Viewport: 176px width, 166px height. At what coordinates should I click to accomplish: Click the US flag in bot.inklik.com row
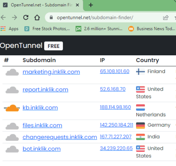(140, 149)
